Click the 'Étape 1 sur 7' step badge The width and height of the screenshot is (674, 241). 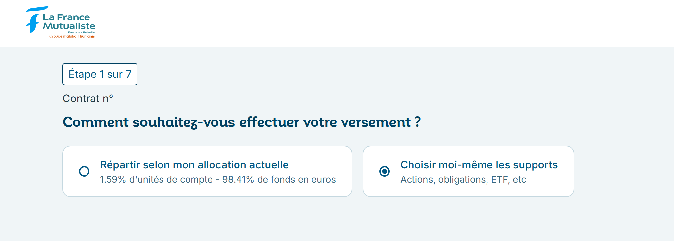click(x=100, y=74)
